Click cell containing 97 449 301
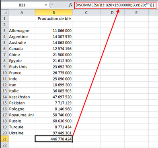Viewport: 158px width, 148px height. click(x=53, y=133)
